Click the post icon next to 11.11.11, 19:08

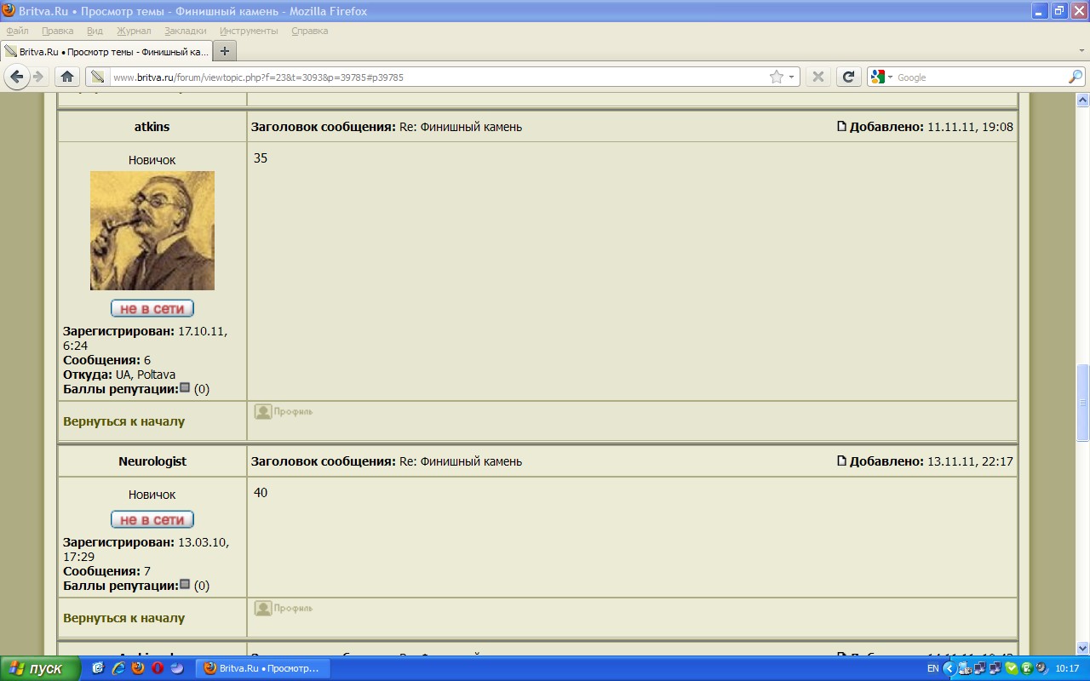point(841,127)
